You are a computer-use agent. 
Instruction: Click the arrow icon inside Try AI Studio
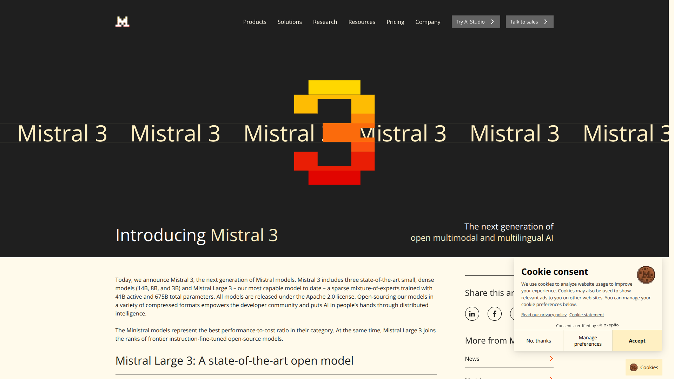(x=493, y=21)
